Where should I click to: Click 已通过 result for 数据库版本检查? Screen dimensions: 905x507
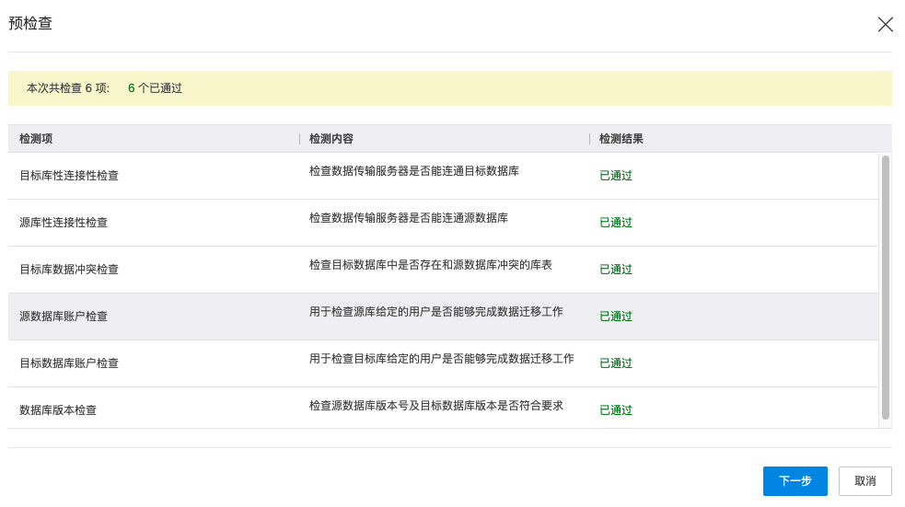(x=616, y=410)
